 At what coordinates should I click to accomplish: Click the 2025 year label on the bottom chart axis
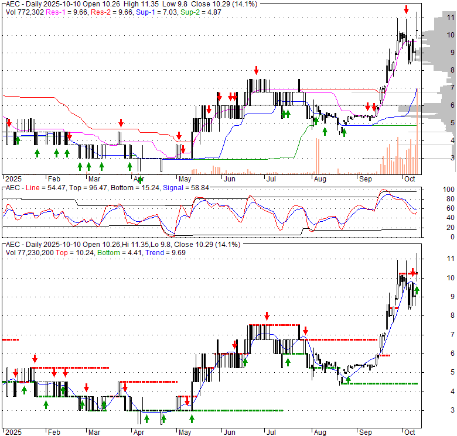click(x=13, y=432)
